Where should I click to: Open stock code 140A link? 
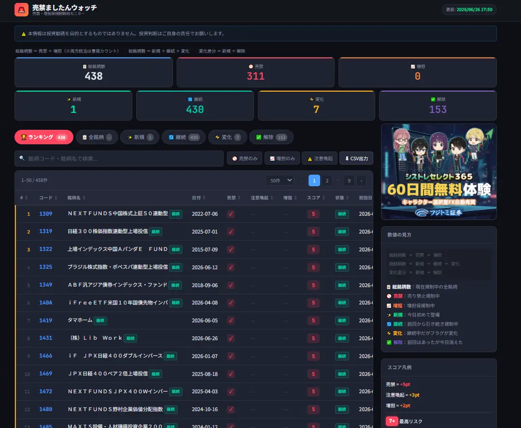pos(45,303)
